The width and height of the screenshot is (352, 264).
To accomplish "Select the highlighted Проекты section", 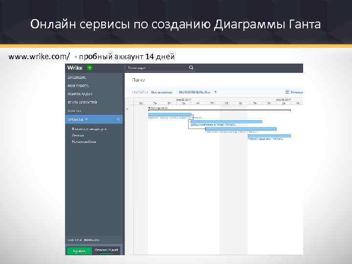I will (94, 119).
